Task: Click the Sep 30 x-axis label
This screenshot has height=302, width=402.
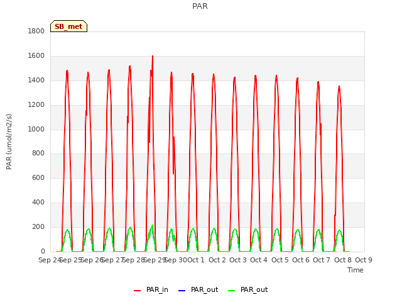Action: (x=176, y=260)
